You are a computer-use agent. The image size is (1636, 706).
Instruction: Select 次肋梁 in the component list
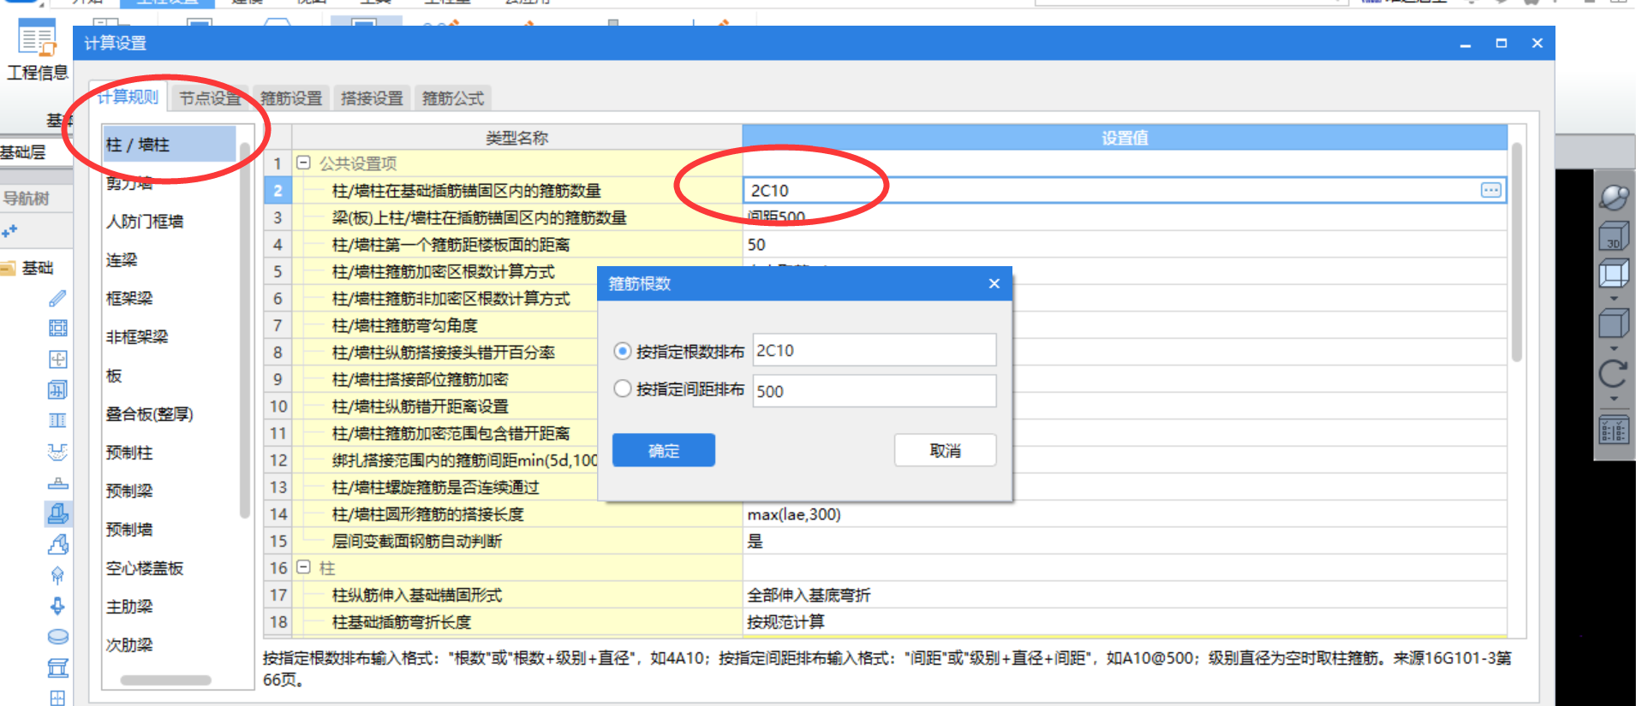[x=129, y=645]
